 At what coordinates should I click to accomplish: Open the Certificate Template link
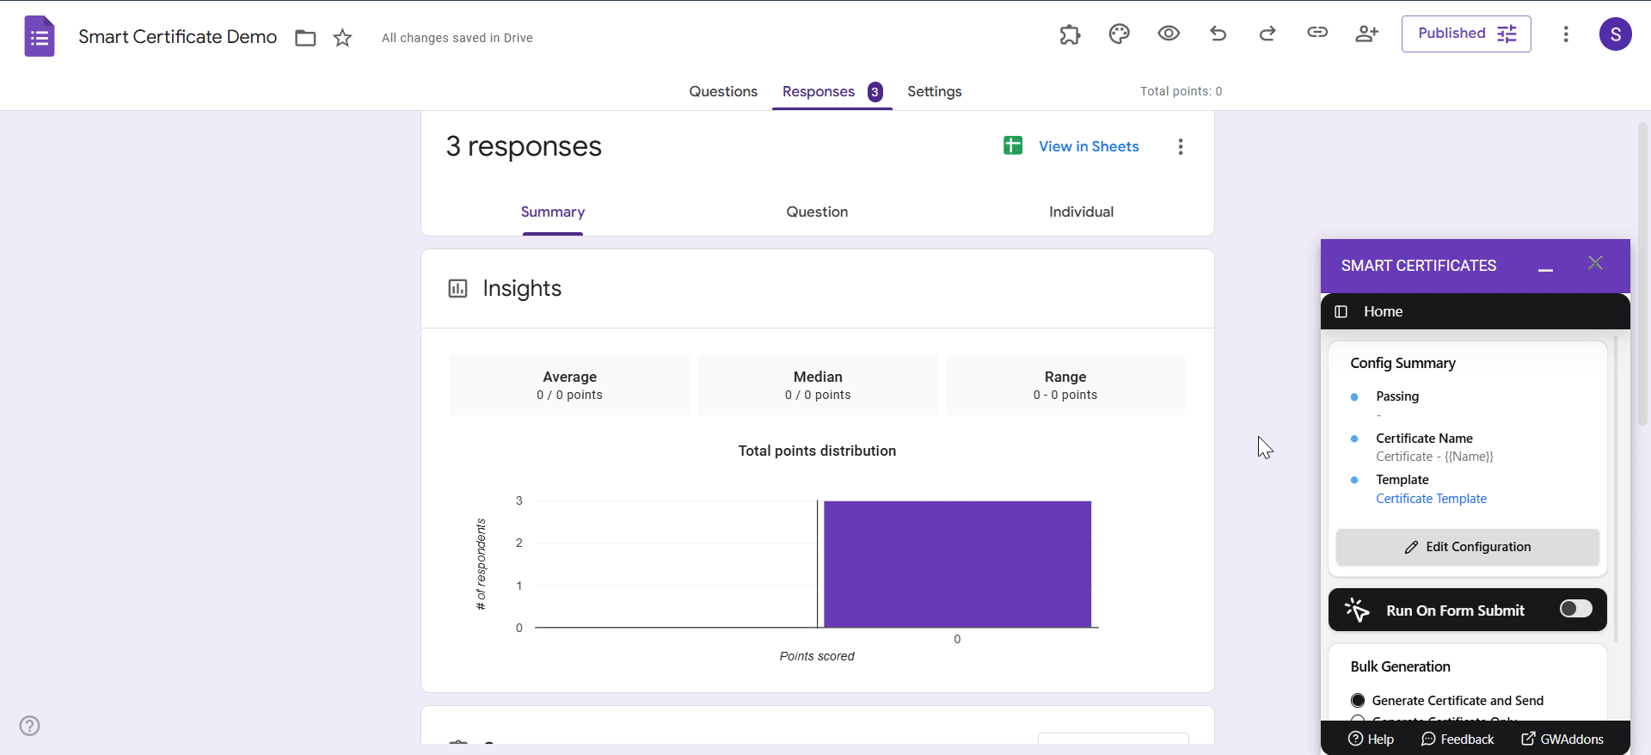[1431, 499]
